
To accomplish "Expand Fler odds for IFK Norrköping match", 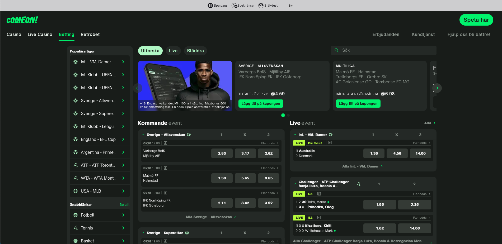I will 269,193.
